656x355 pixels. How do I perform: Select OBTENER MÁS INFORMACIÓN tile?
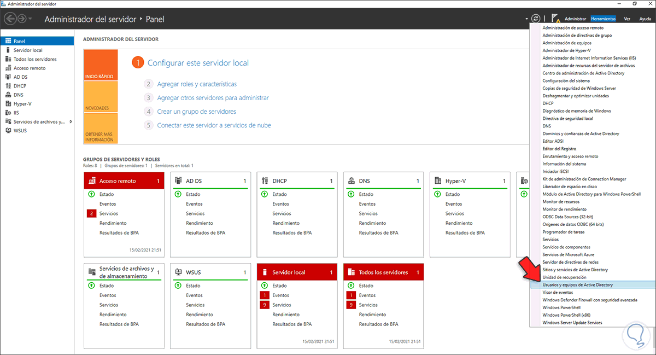pyautogui.click(x=101, y=128)
